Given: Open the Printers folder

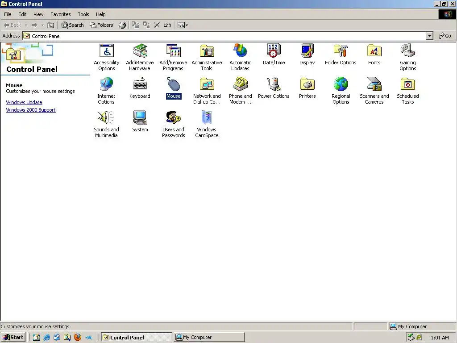Looking at the screenshot, I should pyautogui.click(x=307, y=88).
